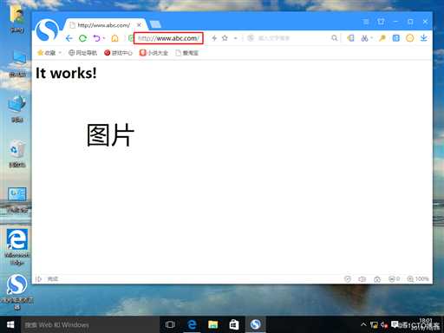Select the Recycle Bin desktop icon

17,153
